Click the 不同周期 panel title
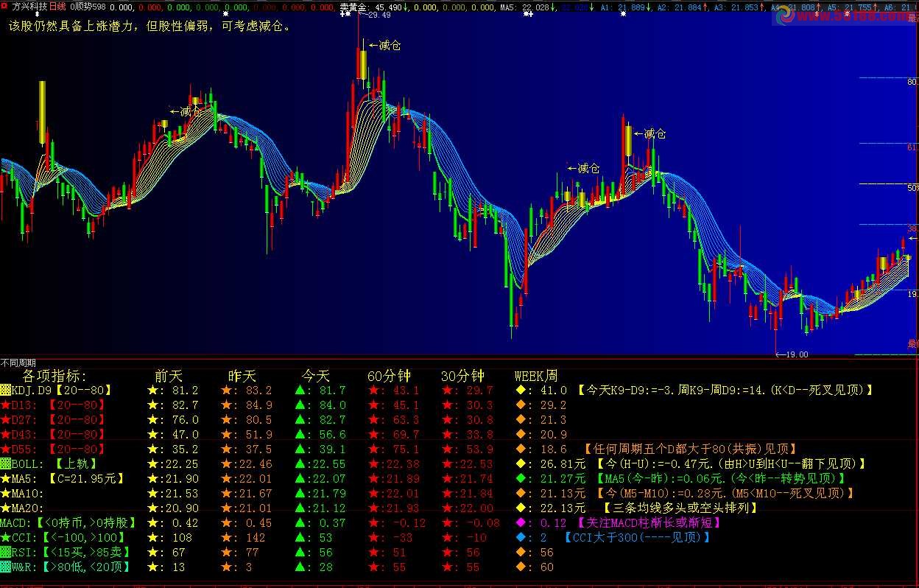 (18, 363)
